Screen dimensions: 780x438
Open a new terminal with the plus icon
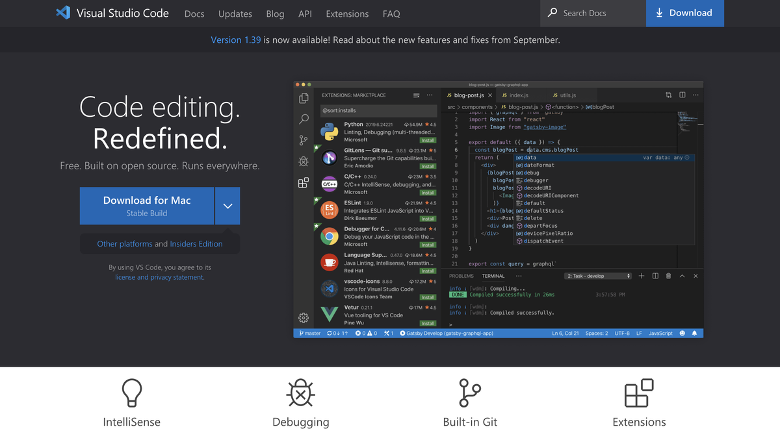(x=642, y=276)
